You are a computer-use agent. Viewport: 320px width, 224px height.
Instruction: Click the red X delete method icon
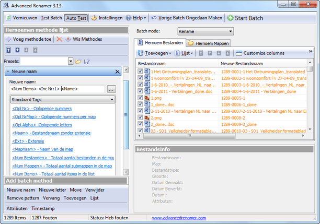[x=59, y=39]
